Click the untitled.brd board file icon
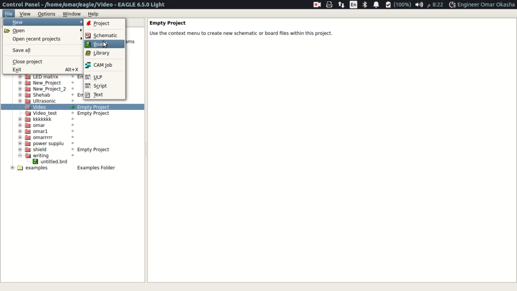Screen dimensions: 517x291 click(x=35, y=161)
